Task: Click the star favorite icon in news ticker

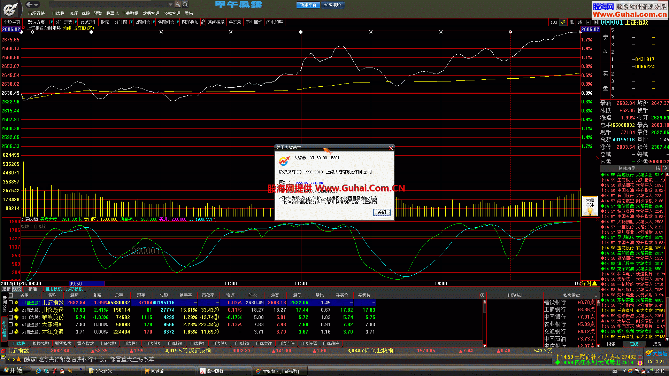Action: (x=19, y=359)
